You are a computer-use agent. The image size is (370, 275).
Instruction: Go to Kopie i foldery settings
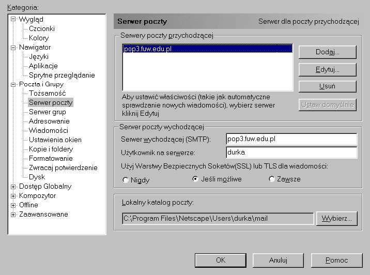51,149
